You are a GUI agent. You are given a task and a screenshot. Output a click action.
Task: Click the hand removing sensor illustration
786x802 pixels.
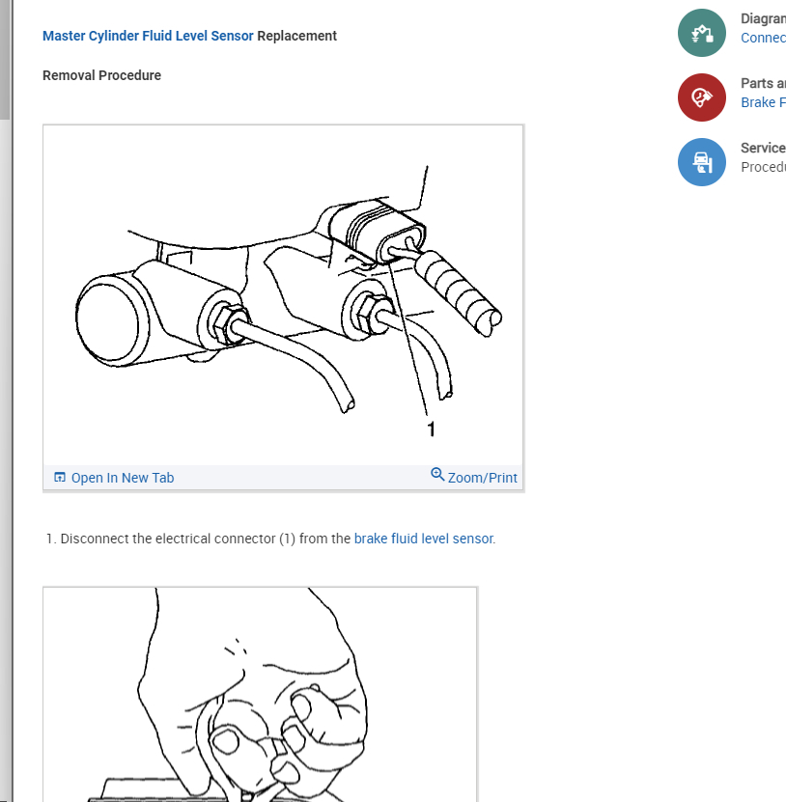click(x=260, y=695)
